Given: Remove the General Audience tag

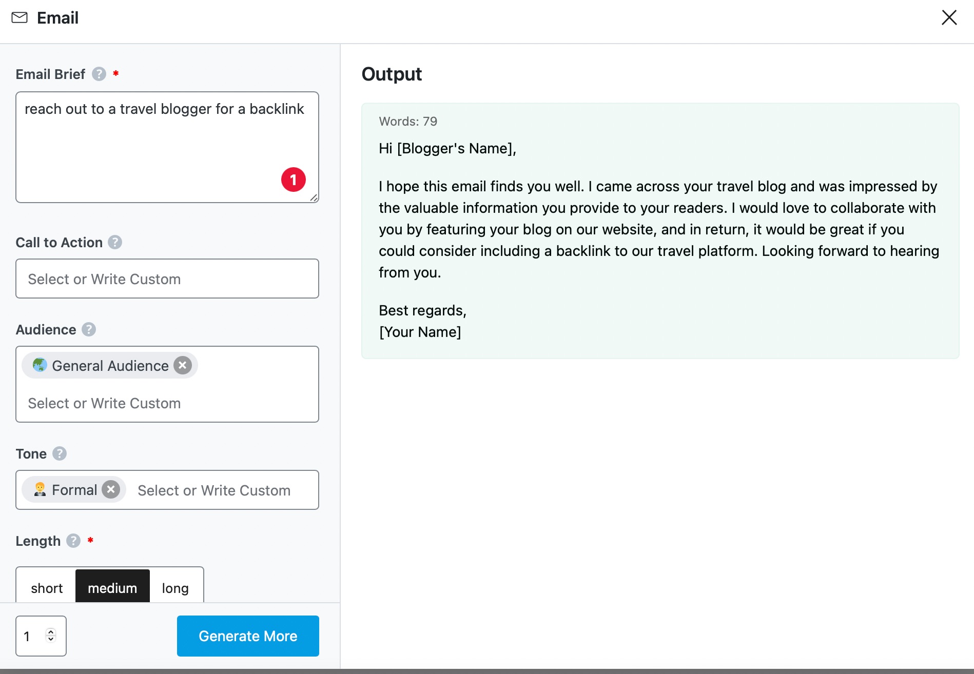Looking at the screenshot, I should (182, 365).
